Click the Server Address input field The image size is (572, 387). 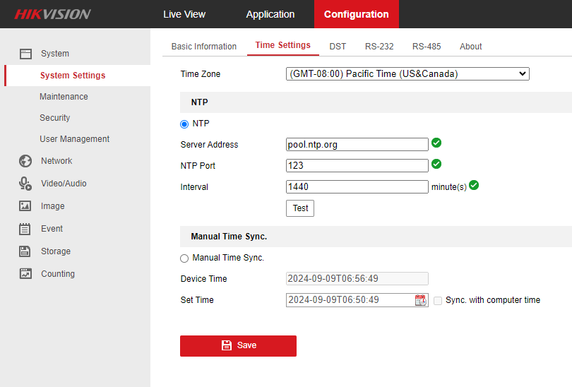point(357,145)
